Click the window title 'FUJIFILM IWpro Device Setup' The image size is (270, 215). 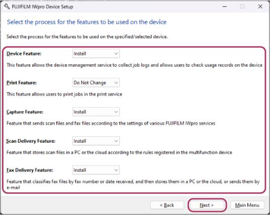(43, 7)
